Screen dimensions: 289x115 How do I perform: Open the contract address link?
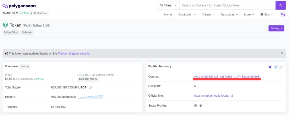227,77
